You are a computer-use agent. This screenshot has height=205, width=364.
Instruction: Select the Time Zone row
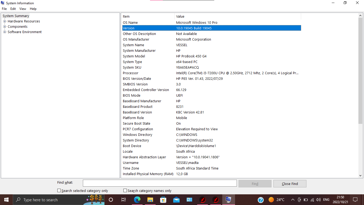[x=212, y=168]
